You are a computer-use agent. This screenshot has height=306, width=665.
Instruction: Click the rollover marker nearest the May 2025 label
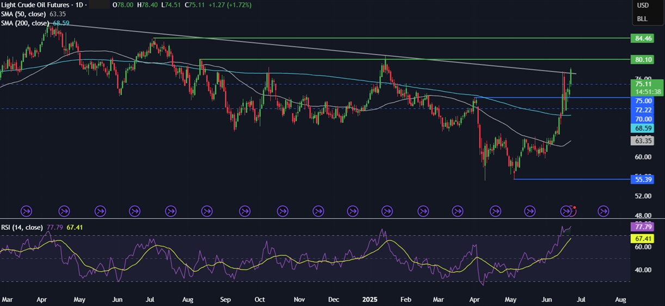coord(495,210)
